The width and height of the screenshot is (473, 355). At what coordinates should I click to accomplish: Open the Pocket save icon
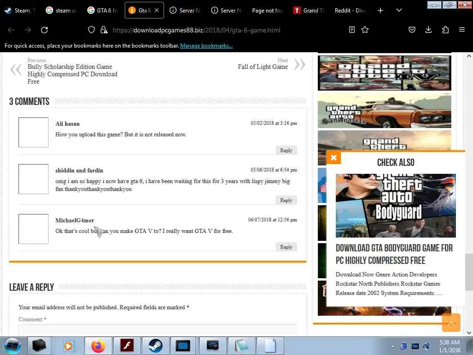point(412,30)
